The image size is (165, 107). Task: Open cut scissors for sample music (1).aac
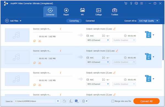tap(40, 41)
